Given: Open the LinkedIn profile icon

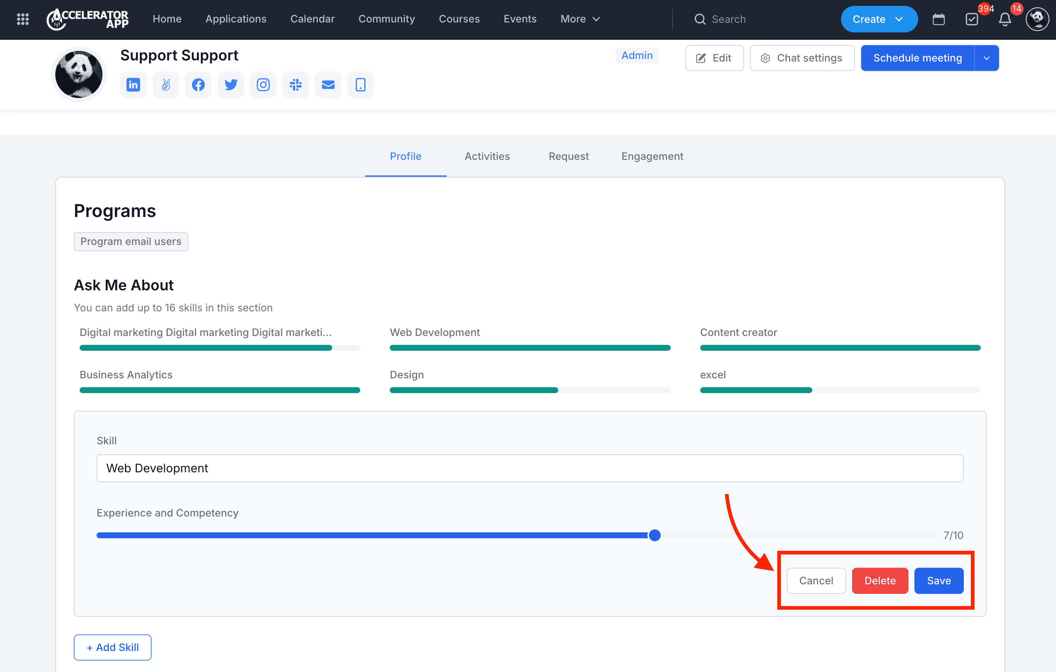Looking at the screenshot, I should click(x=133, y=84).
